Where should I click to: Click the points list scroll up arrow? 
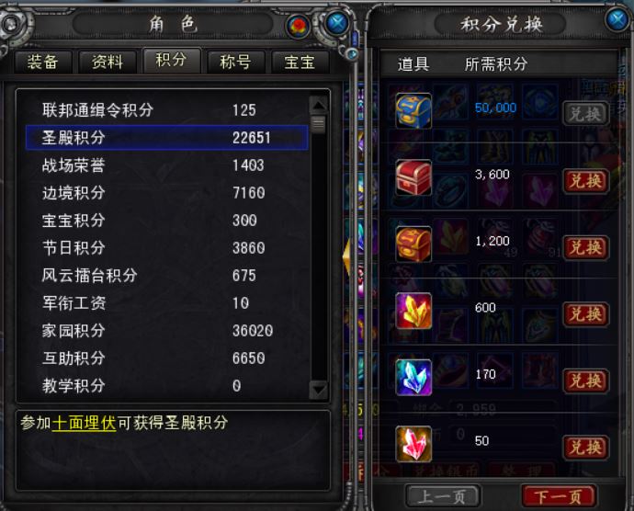point(319,106)
